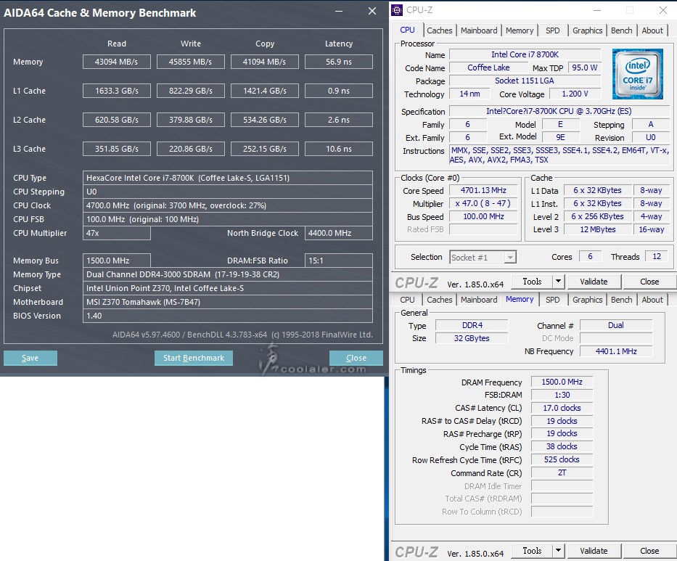677x561 pixels.
Task: Open Tools dropdown arrow in lower CPU-Z
Action: point(558,551)
